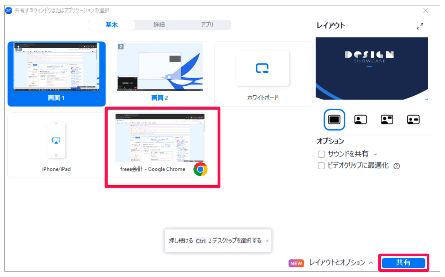Select the freee会計 - Google Chrome window
Screen dimensions: 445x277
click(x=160, y=145)
